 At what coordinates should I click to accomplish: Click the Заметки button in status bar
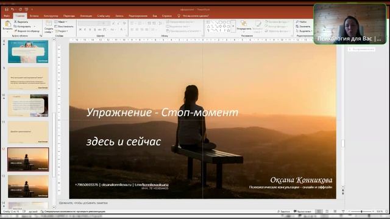click(283, 212)
